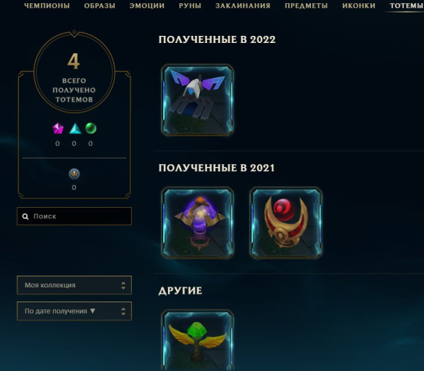Open the Иконки tab
424x371 pixels.
pos(359,5)
